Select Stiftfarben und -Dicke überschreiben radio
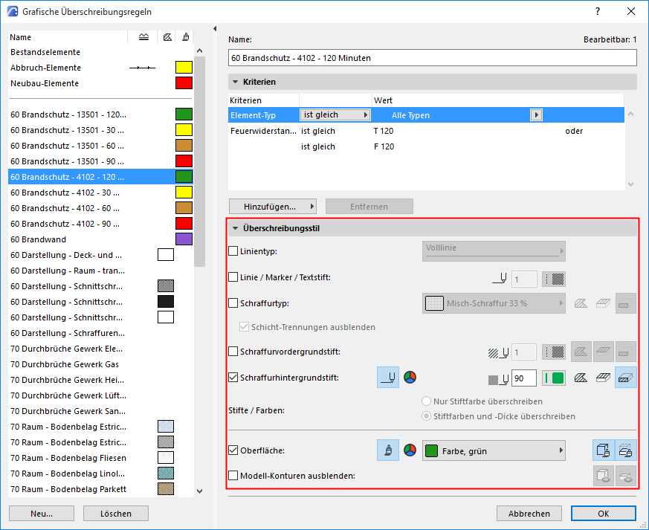 coord(426,416)
